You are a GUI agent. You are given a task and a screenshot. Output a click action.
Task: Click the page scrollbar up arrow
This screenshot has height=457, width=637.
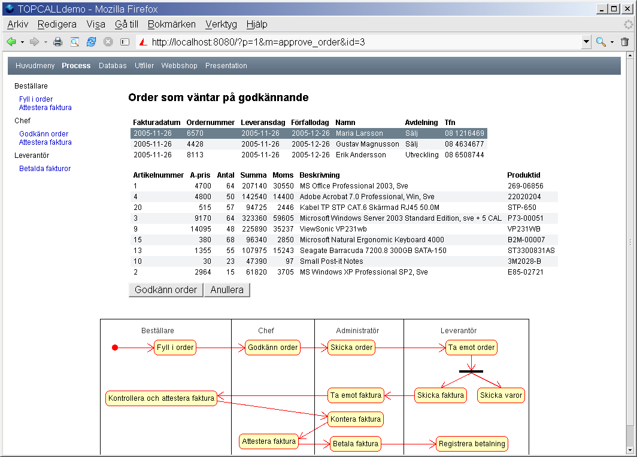630,55
